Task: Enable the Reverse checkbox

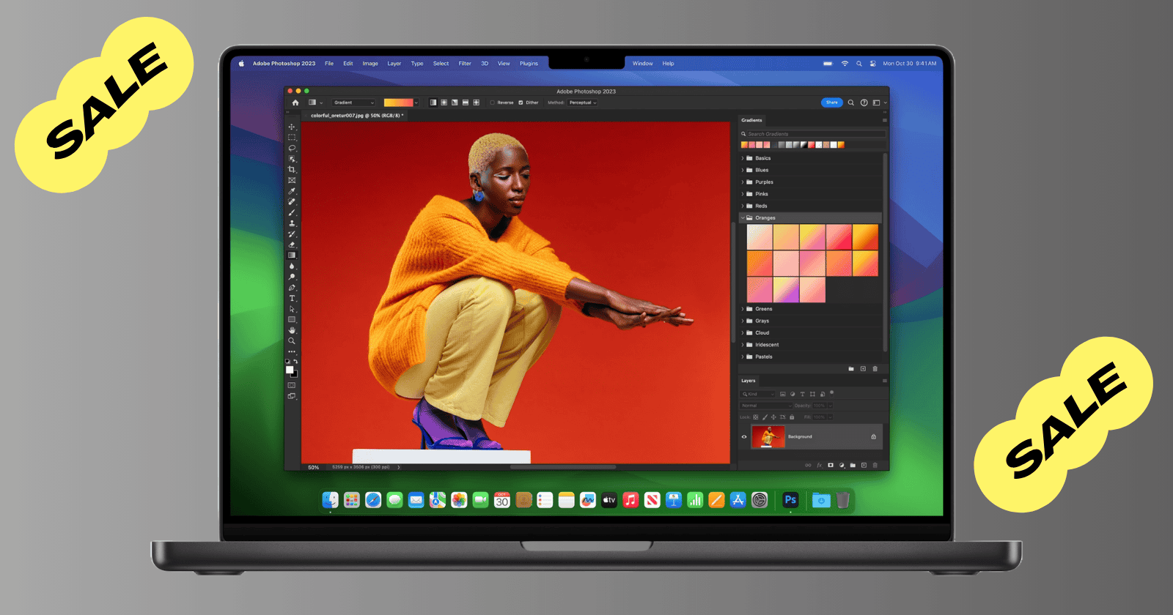Action: 493,102
